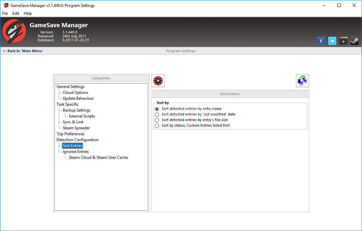Select Task Specific category
Image resolution: width=362 pixels, height=231 pixels.
pos(68,104)
